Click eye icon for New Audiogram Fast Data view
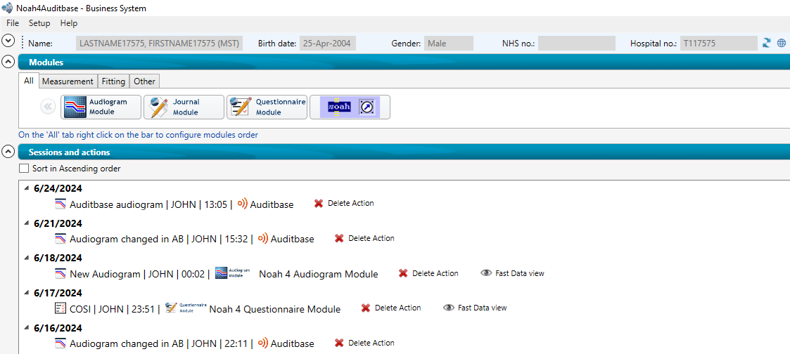The height and width of the screenshot is (354, 790). (x=486, y=273)
